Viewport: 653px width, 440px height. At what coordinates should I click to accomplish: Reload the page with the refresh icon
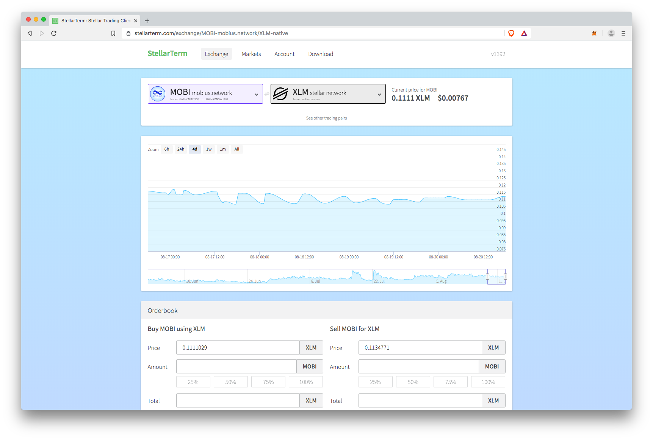[x=54, y=33]
